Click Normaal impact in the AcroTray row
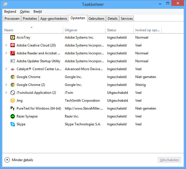Screen dimensions: 186x169 pos(142,37)
